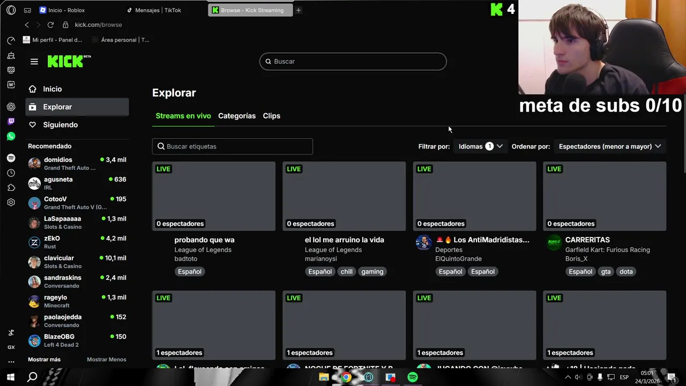Select Browse - Kick Streaming tab
Screen dimensions: 686x386
(x=250, y=10)
